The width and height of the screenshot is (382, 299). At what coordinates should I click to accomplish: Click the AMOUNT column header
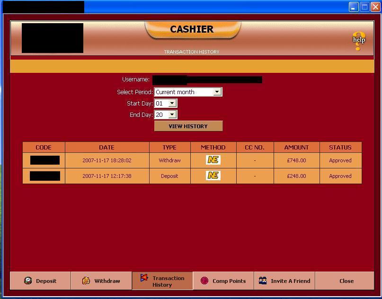point(296,147)
